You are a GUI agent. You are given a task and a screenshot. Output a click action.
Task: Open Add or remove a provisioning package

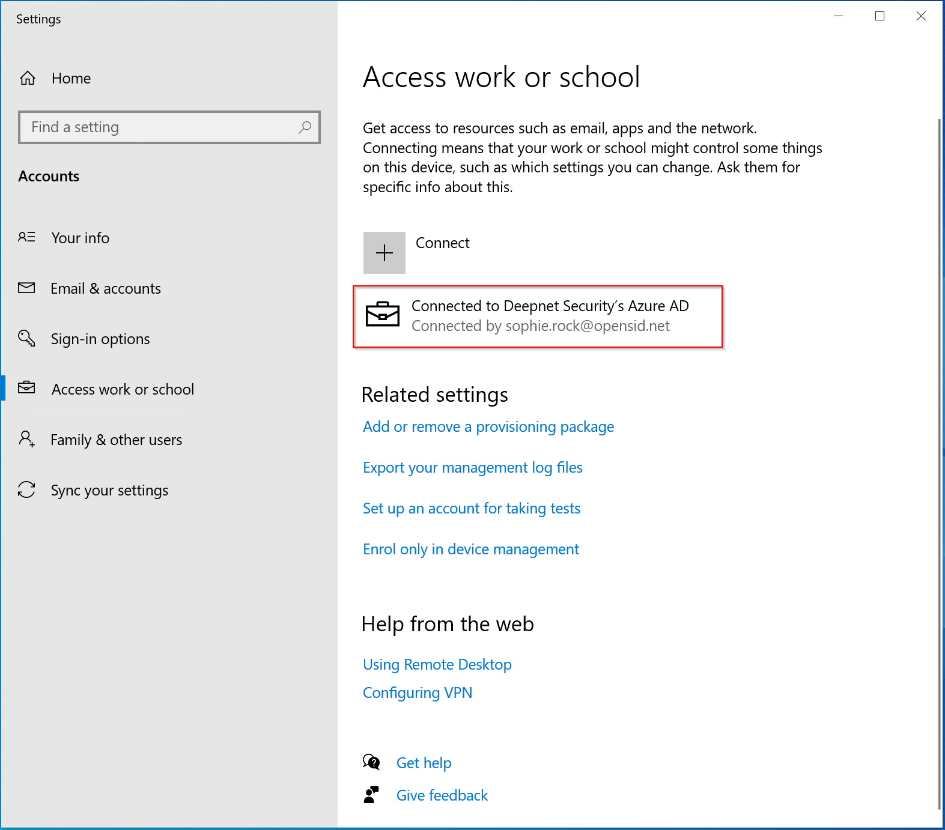pyautogui.click(x=488, y=426)
